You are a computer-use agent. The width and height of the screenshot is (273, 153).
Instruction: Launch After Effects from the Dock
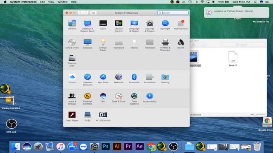[139, 146]
